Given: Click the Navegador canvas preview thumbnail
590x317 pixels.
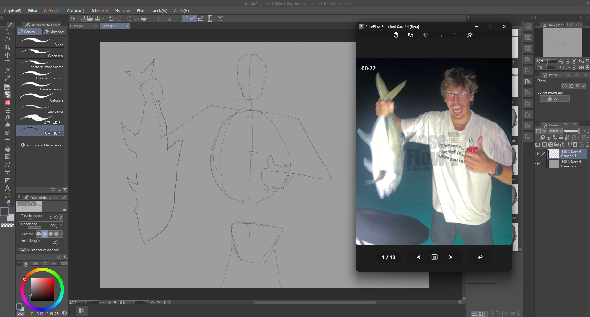Looking at the screenshot, I should [x=563, y=42].
